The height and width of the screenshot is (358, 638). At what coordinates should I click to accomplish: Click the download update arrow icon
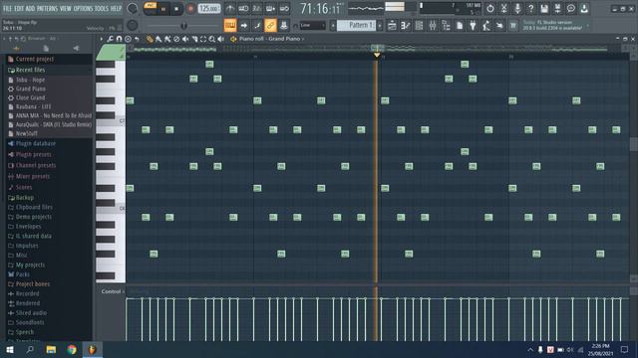pyautogui.click(x=584, y=8)
